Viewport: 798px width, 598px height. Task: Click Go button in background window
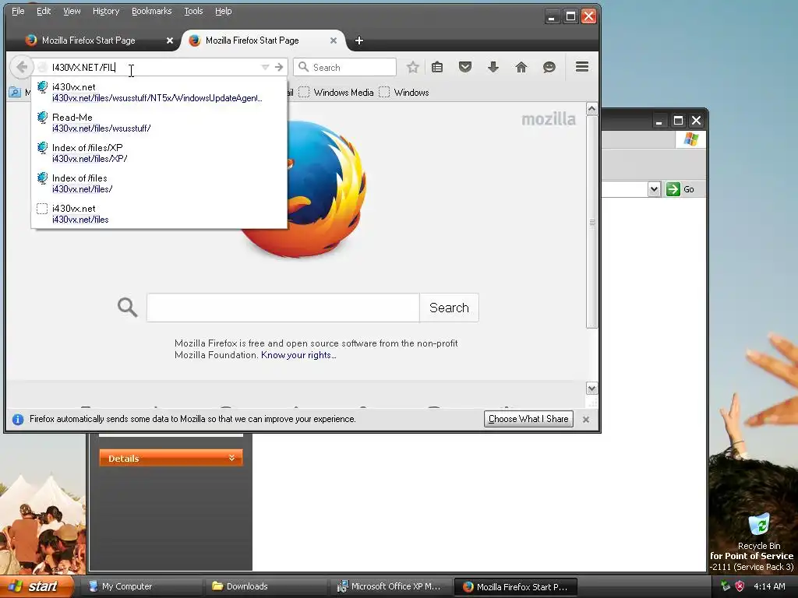coord(680,189)
